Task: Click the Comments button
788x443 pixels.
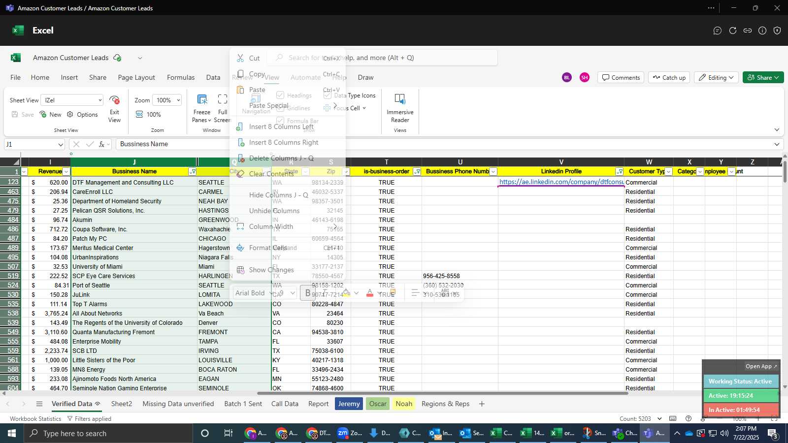Action: [x=621, y=77]
